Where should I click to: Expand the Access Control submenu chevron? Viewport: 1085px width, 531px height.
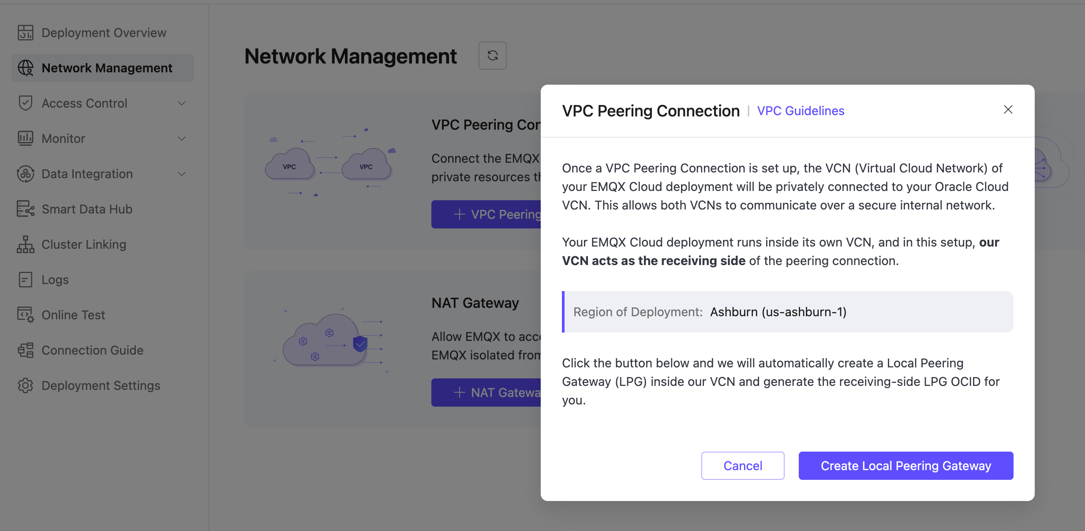(x=182, y=103)
